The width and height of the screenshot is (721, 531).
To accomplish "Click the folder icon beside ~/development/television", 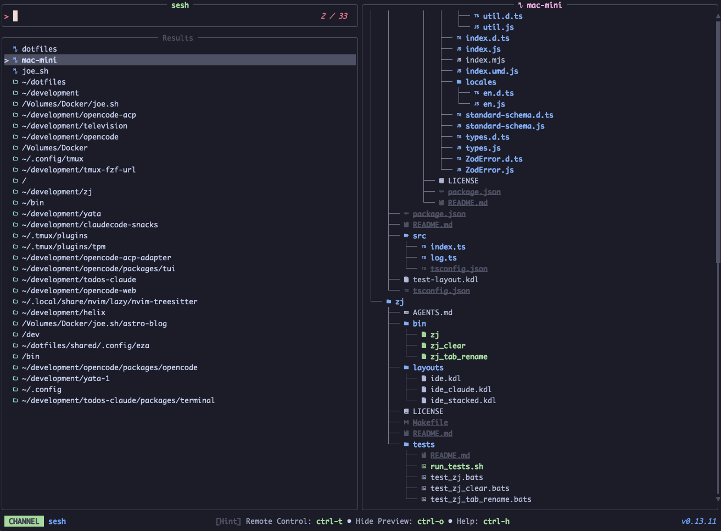I will pyautogui.click(x=15, y=126).
